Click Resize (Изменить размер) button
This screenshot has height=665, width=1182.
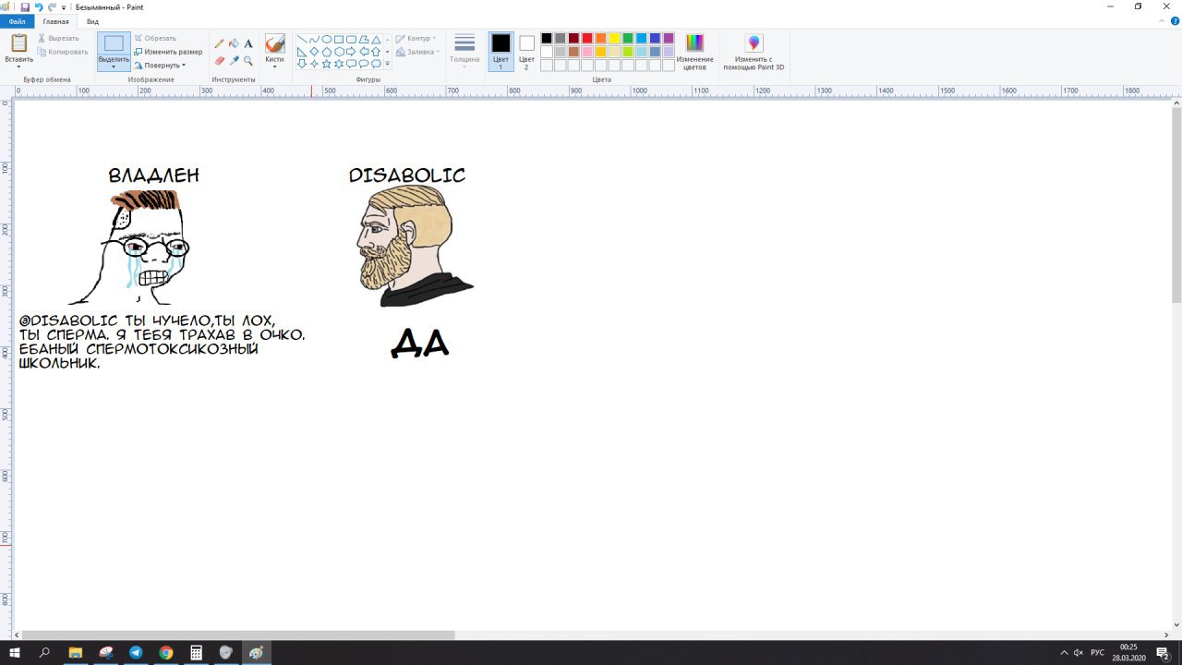pyautogui.click(x=168, y=52)
